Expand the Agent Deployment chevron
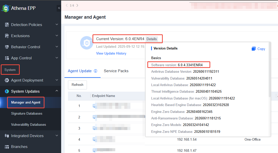This screenshot has height=153, width=278. (x=57, y=80)
